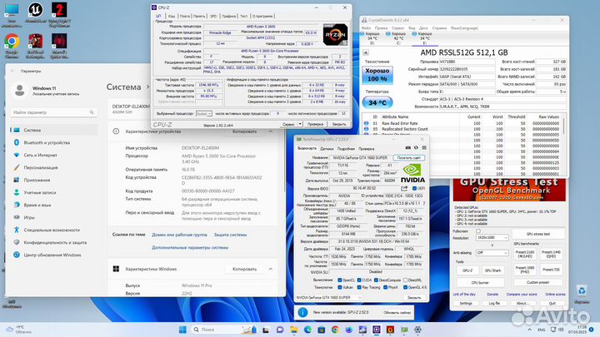Image resolution: width=600 pixels, height=337 pixels.
Task: Click the Settings back arrow
Action: 13,71
